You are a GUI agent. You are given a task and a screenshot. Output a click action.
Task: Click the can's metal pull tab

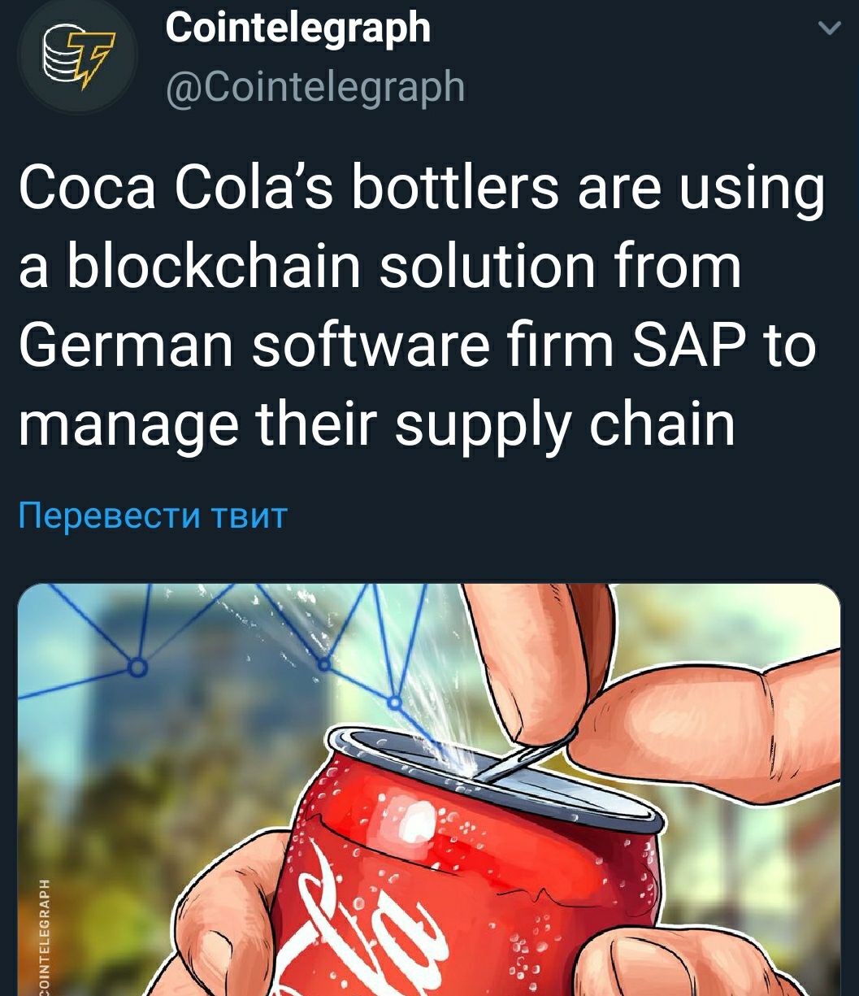pos(520,759)
